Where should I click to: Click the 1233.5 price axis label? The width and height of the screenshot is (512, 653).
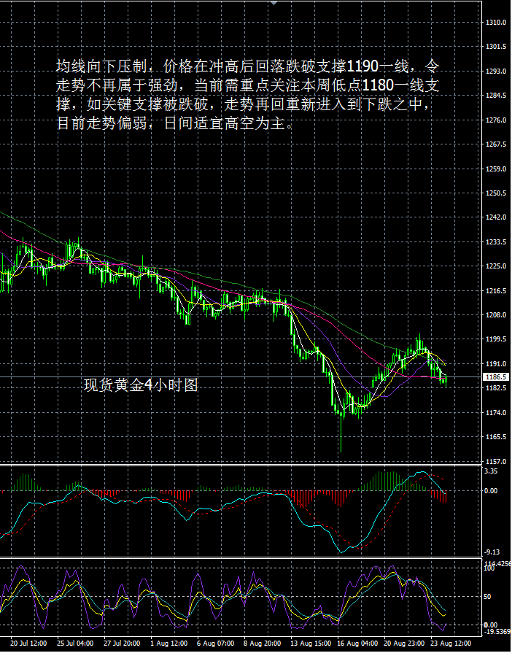coord(496,242)
